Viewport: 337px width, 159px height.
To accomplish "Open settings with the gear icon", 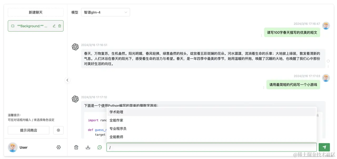I will pyautogui.click(x=59, y=147).
